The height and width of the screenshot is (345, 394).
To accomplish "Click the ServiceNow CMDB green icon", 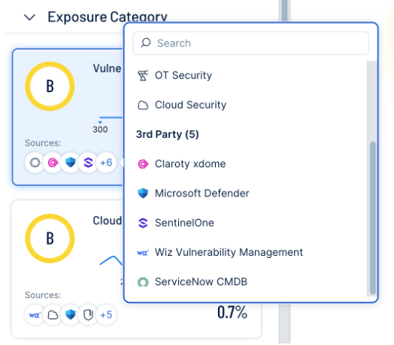I will pos(143,282).
